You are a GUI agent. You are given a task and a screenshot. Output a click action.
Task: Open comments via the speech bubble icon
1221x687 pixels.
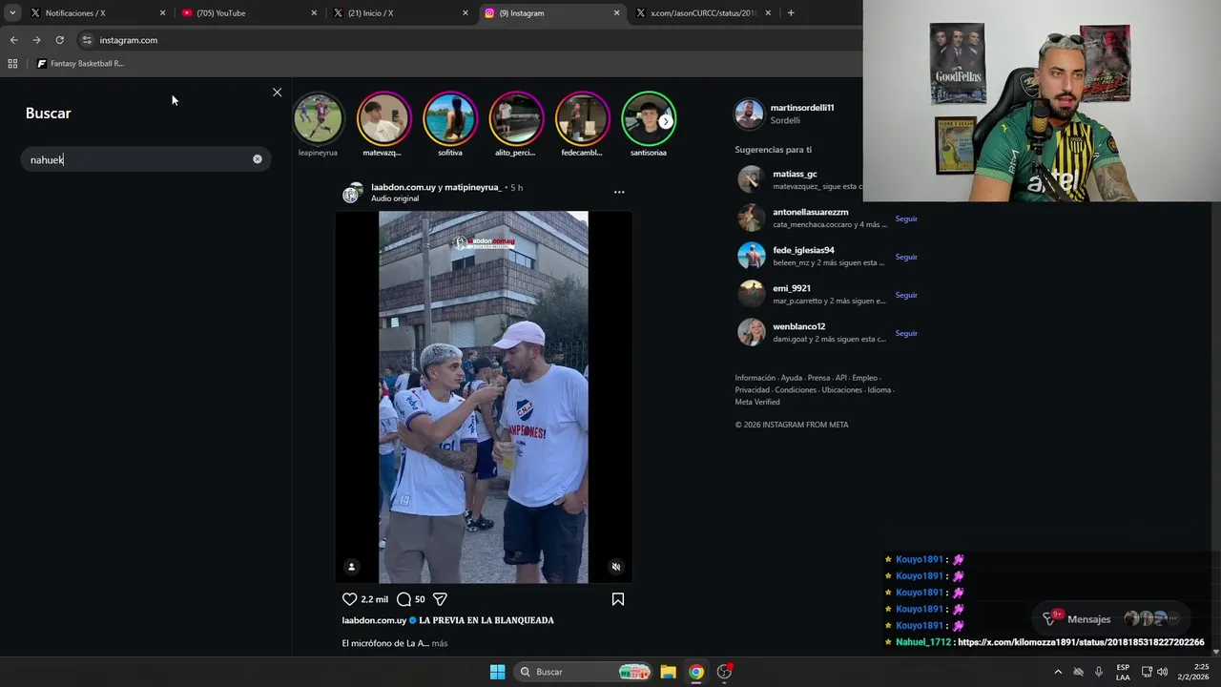404,599
